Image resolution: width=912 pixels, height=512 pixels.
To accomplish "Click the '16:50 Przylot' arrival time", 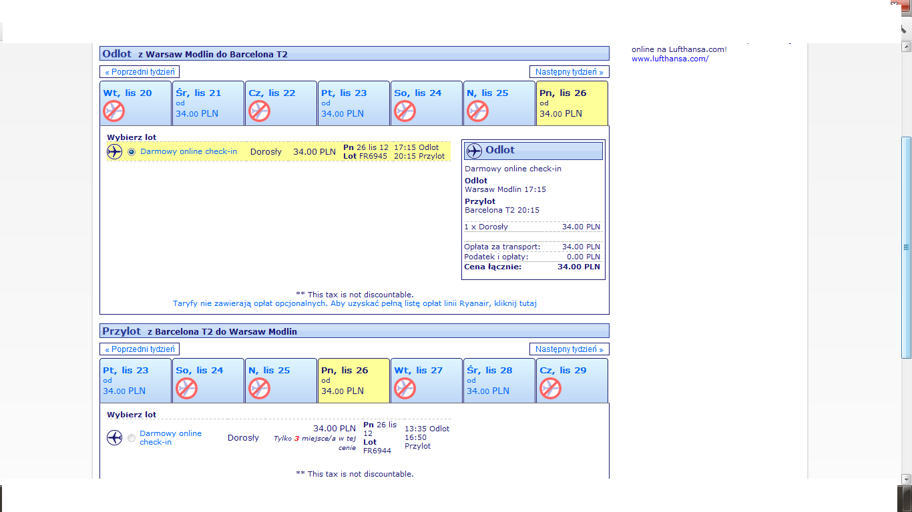I will 418,442.
